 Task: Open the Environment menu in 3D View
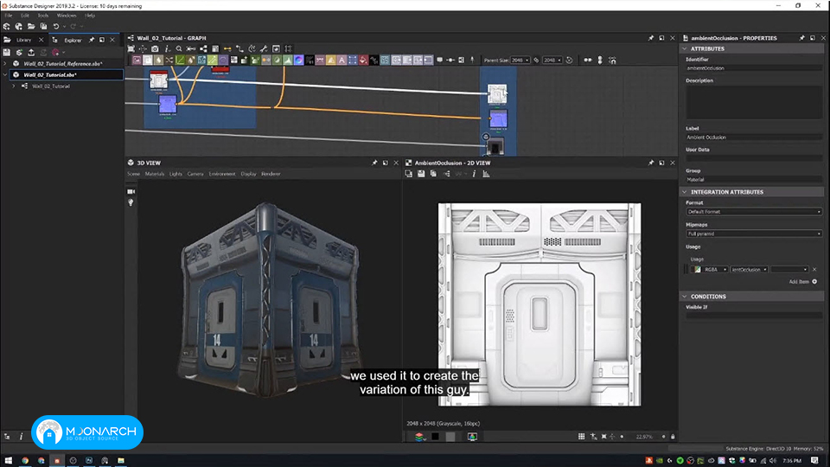coord(222,174)
